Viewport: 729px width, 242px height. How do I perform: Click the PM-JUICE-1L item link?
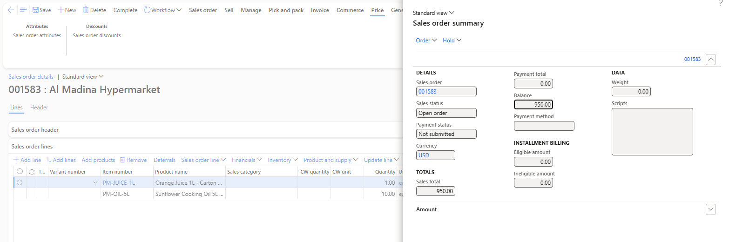click(119, 183)
